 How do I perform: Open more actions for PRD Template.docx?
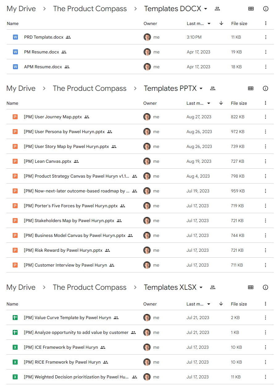[266, 37]
